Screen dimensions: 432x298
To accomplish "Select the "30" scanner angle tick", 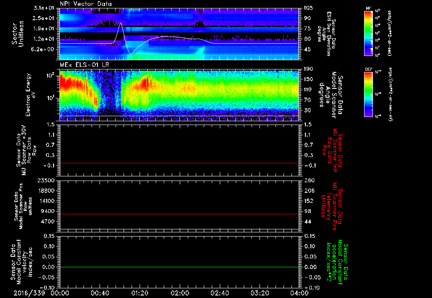I will pos(307,110).
